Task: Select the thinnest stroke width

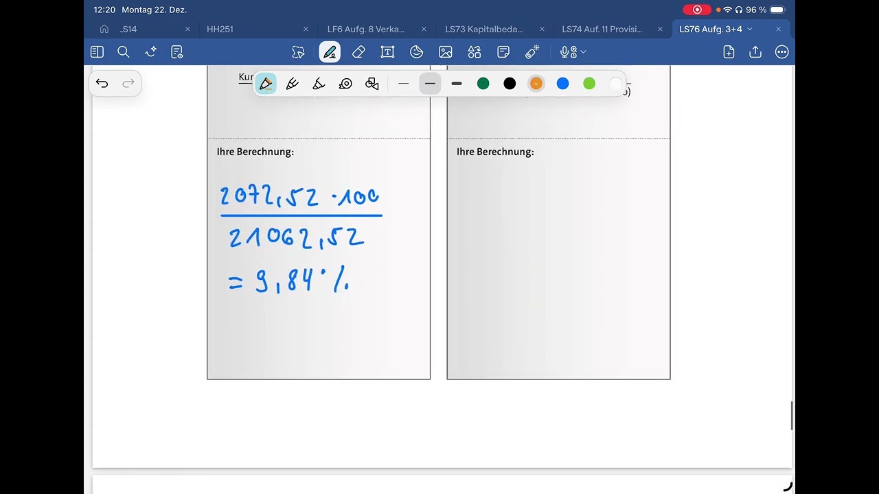Action: [404, 84]
